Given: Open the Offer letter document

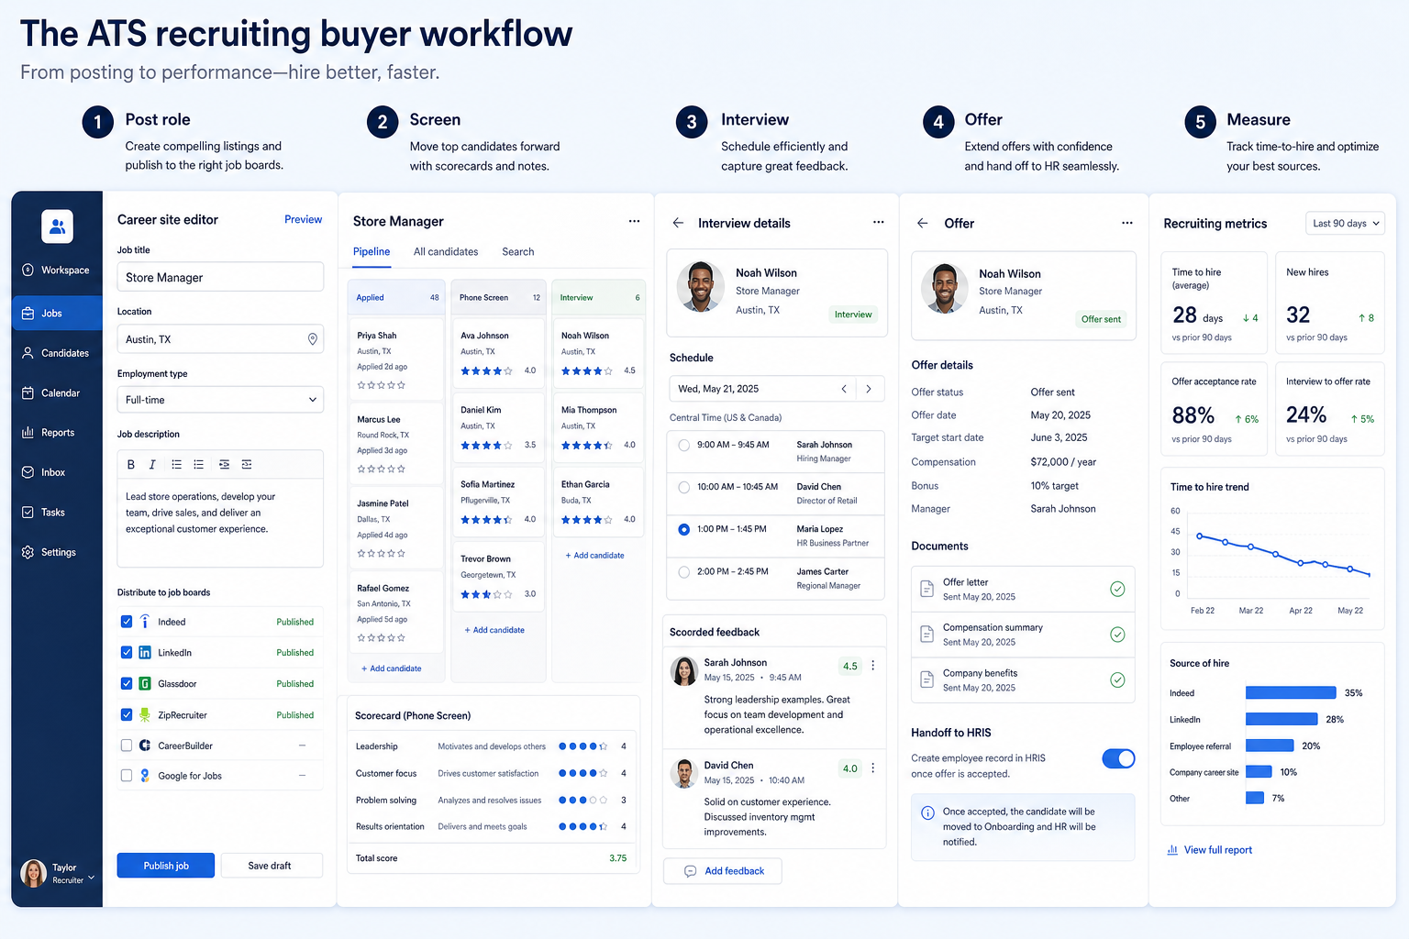Looking at the screenshot, I should point(1023,590).
